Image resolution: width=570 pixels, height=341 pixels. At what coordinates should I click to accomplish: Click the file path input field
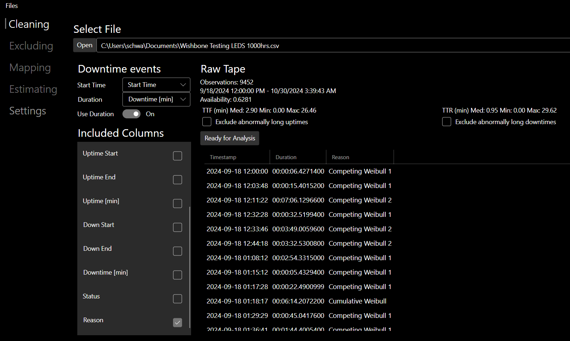[x=325, y=45]
